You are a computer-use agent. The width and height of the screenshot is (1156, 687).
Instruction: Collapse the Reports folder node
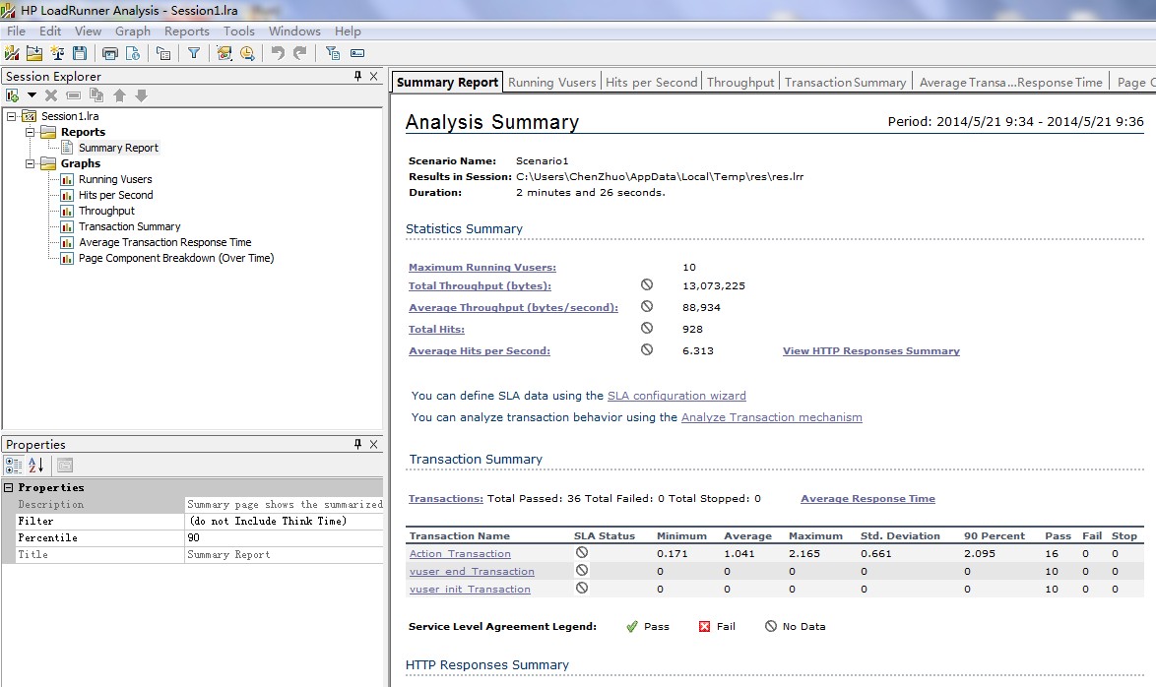(x=31, y=132)
